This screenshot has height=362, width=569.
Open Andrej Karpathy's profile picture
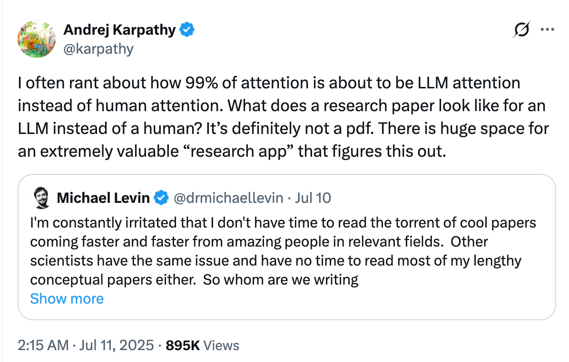37,39
